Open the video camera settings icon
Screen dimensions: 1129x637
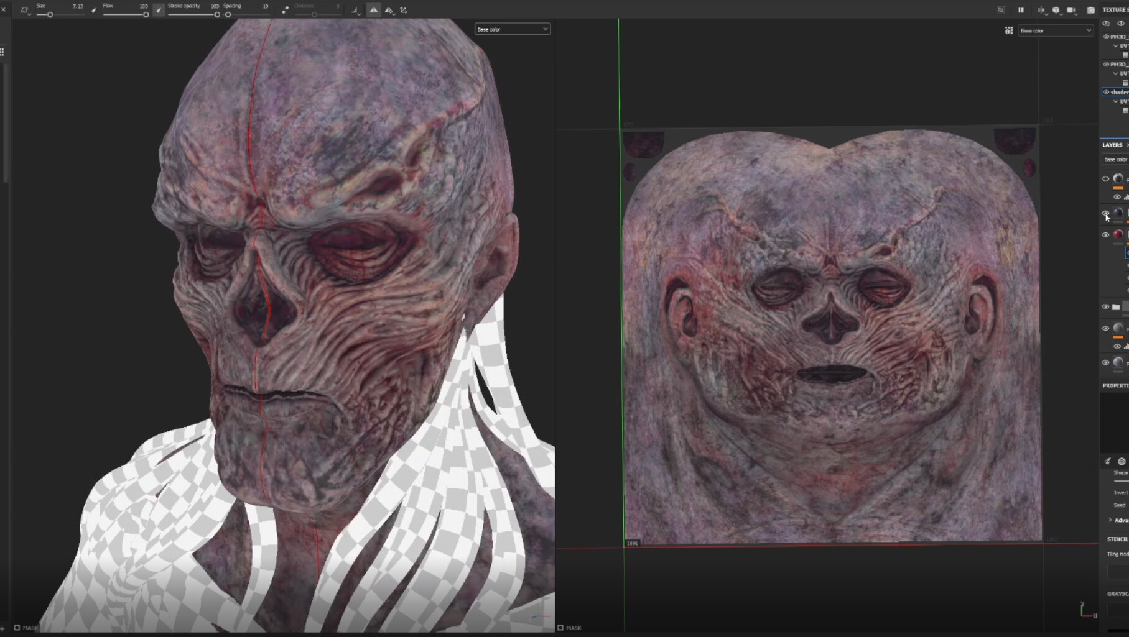[x=1071, y=10]
